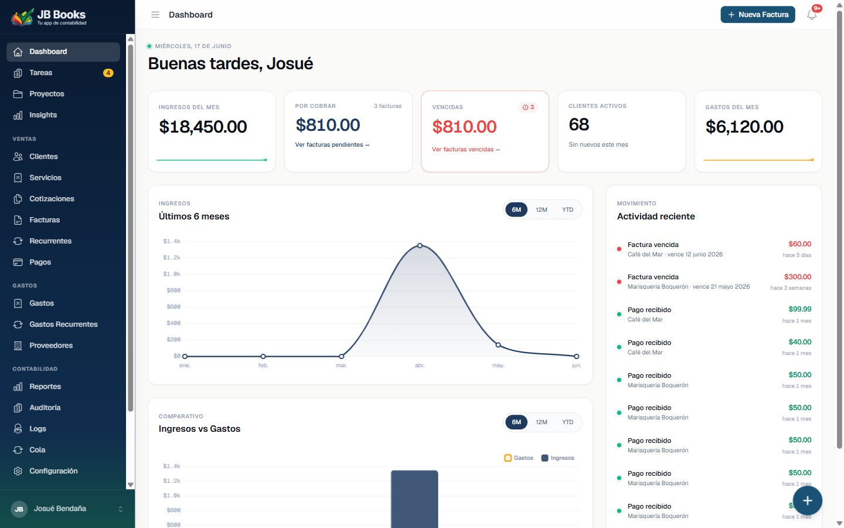
Task: Set Ingresos vs Gastos to 12M
Action: [x=542, y=422]
